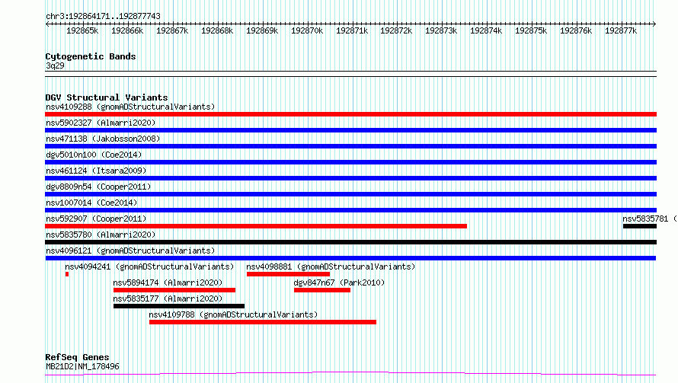Open nsv5835177 (Almarri2020) variant label
678x383 pixels.
(x=168, y=298)
